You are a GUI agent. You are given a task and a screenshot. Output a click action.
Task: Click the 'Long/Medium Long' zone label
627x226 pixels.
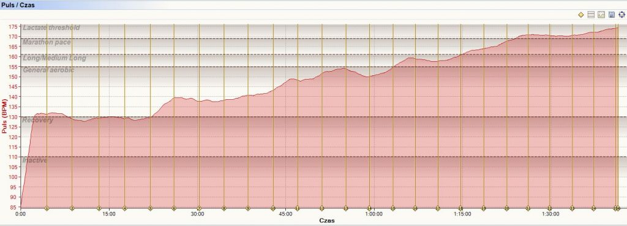point(54,58)
